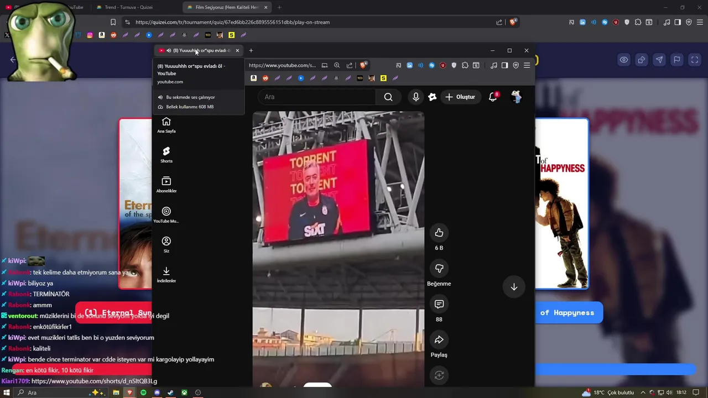Choose Eternal Sunshine poster
This screenshot has height=398, width=708.
[136, 203]
